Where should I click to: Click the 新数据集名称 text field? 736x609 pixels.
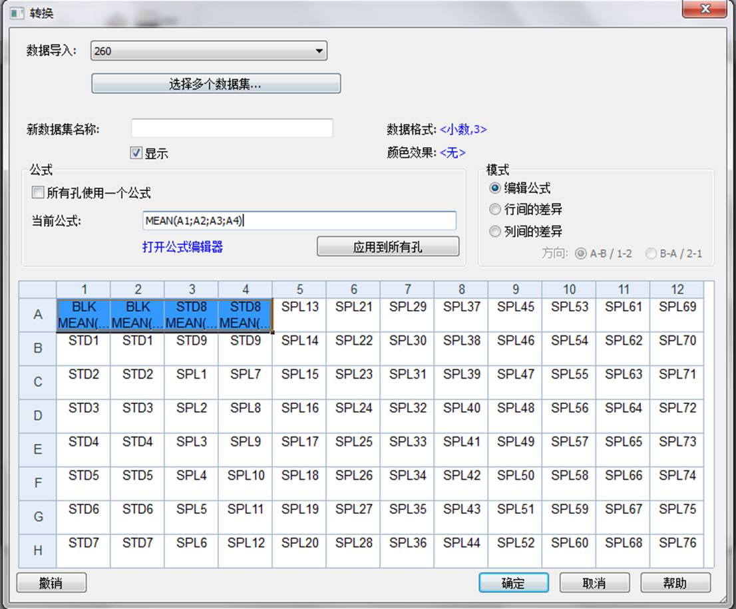coord(232,128)
